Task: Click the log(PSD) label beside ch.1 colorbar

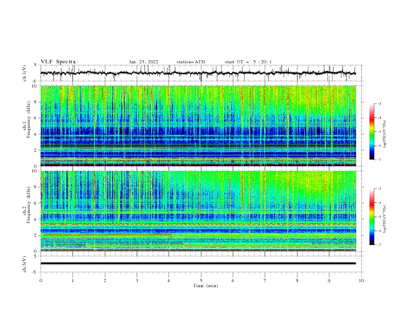Action: tap(384, 134)
